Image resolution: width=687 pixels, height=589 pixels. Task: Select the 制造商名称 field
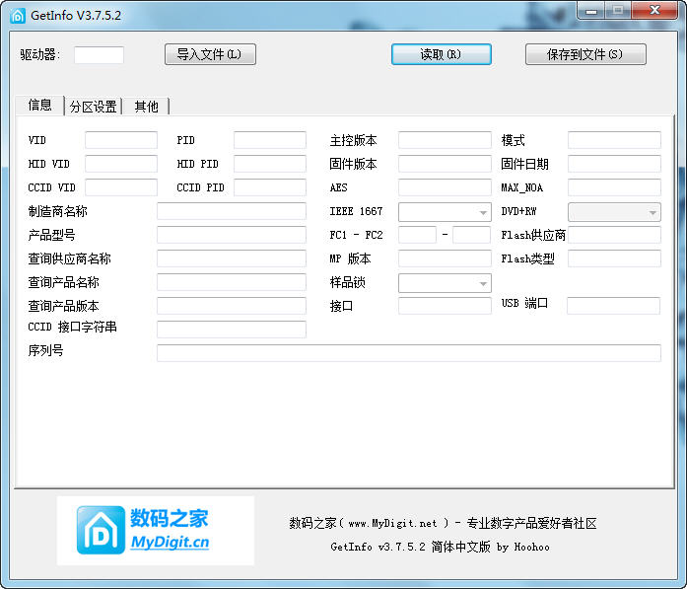point(231,211)
